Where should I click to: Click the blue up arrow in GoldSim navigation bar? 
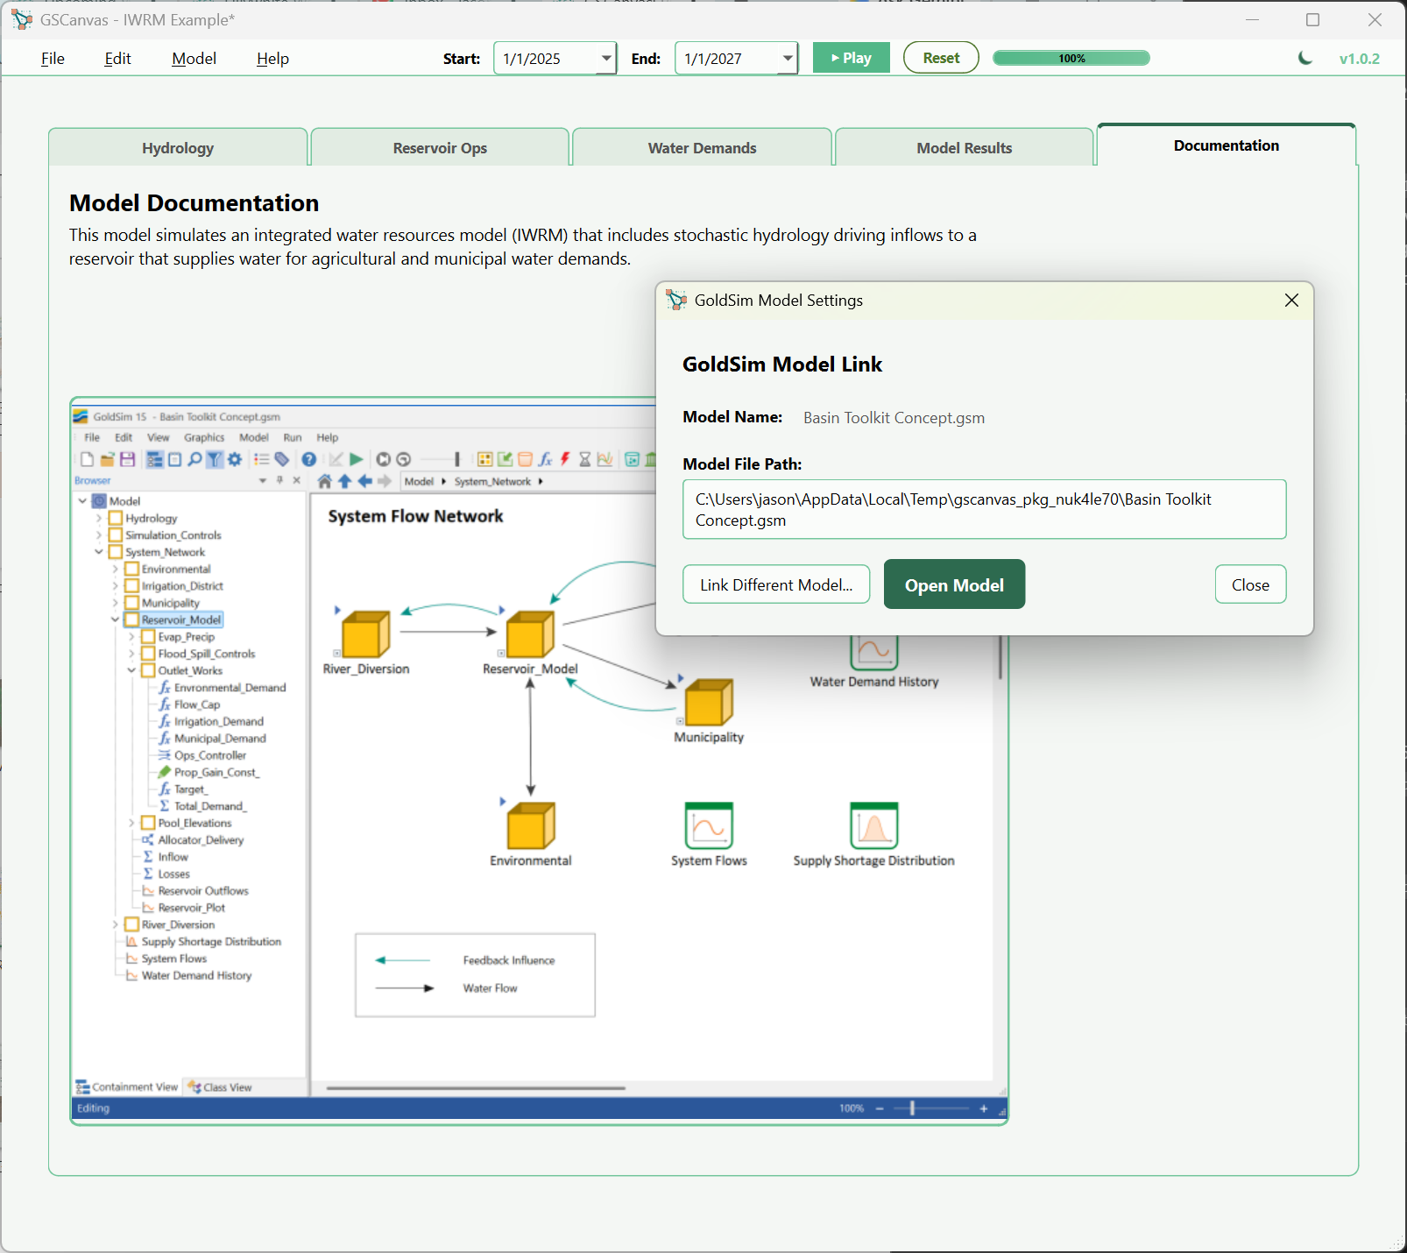pyautogui.click(x=344, y=481)
